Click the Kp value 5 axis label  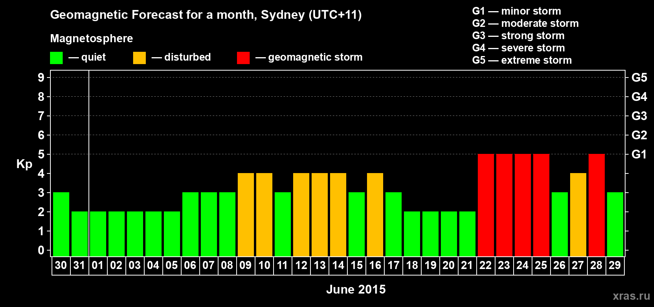pyautogui.click(x=41, y=154)
